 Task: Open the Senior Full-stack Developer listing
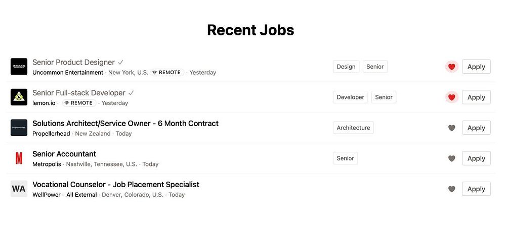pyautogui.click(x=79, y=93)
